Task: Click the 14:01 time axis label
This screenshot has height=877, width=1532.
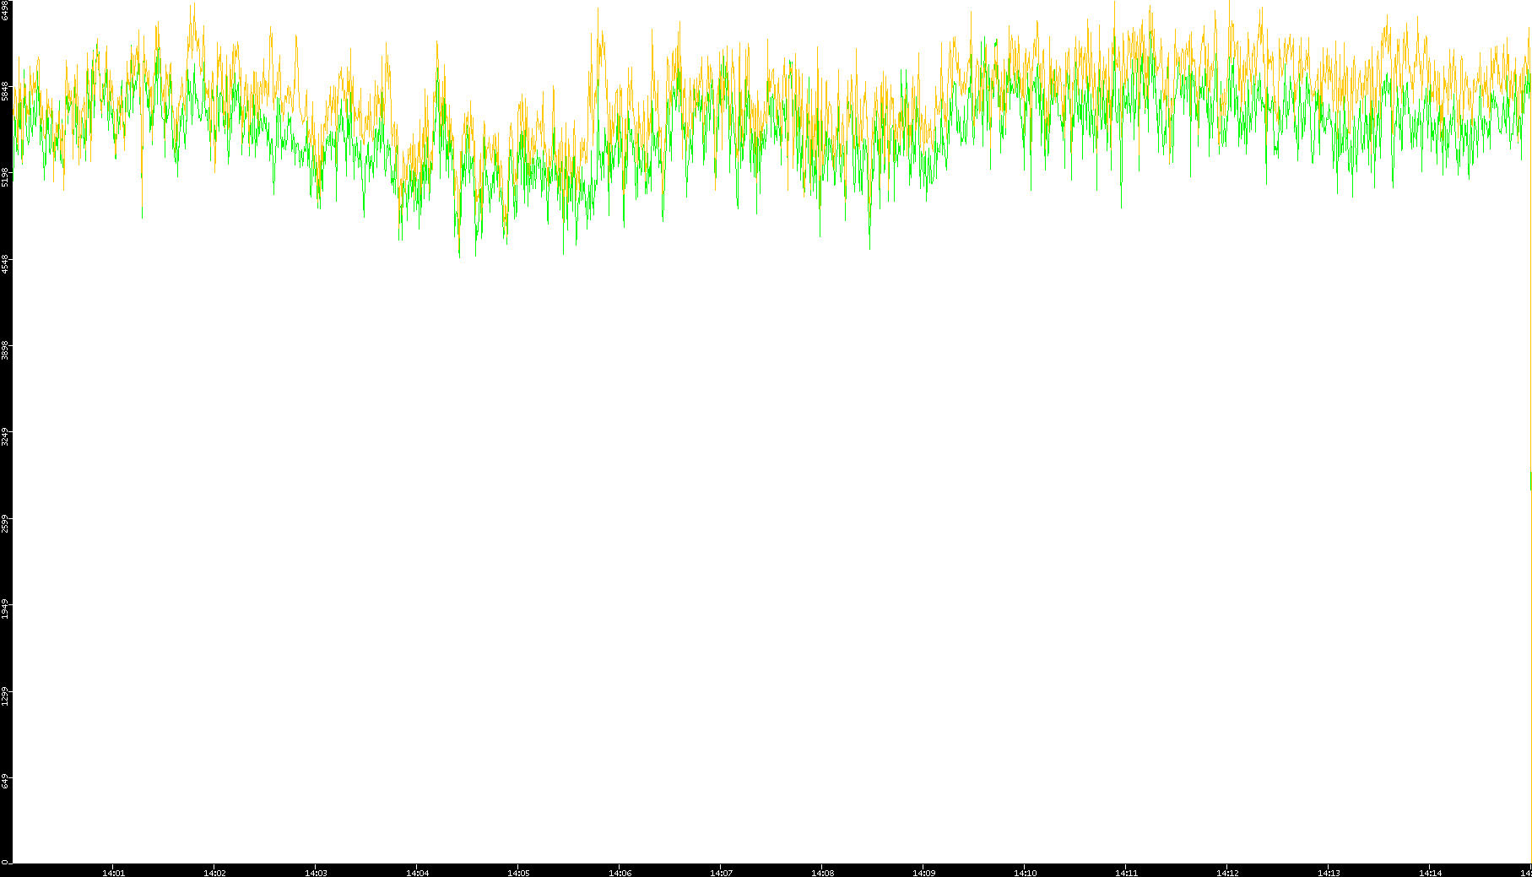Action: click(113, 873)
